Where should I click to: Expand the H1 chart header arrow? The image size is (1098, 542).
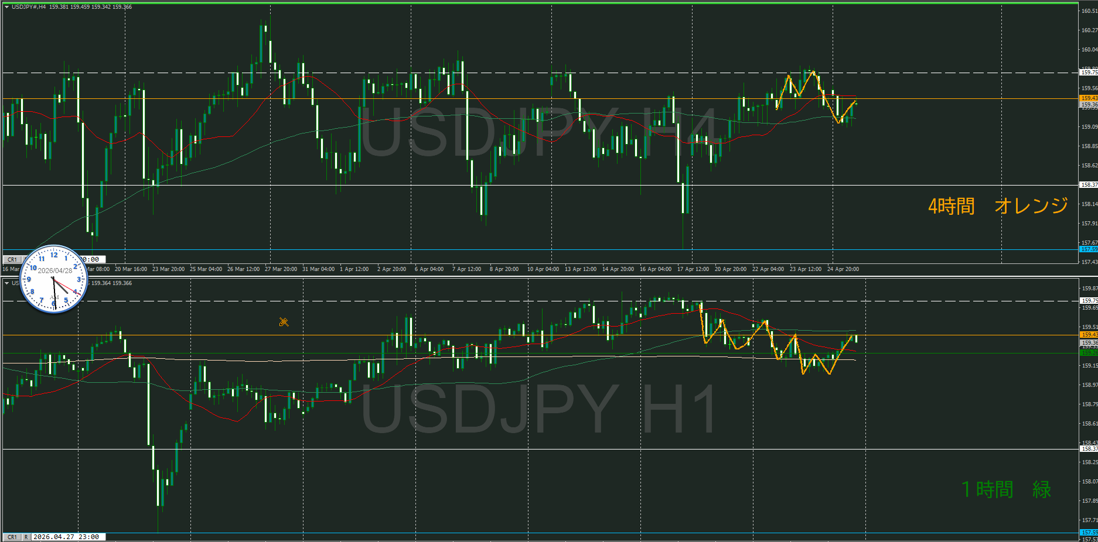(x=6, y=283)
